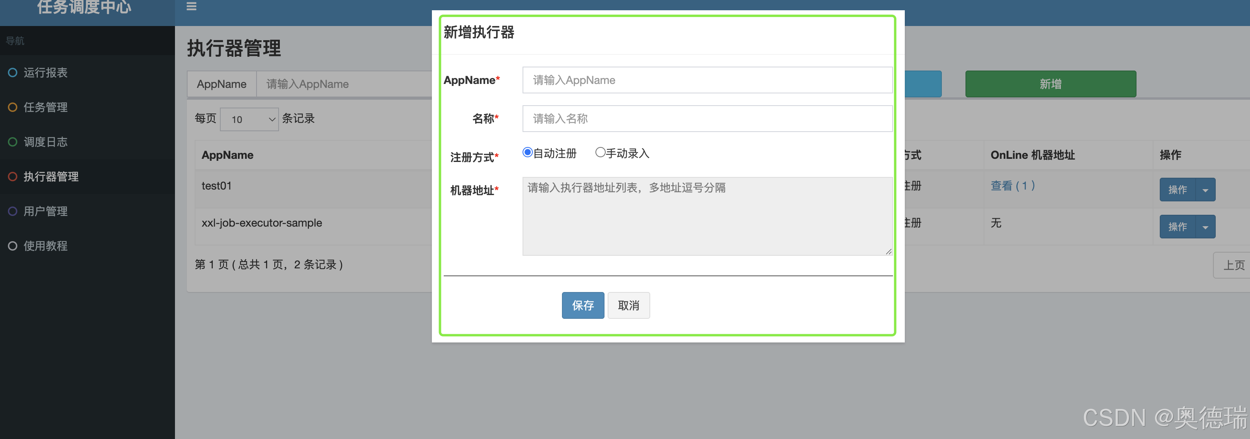
Task: Open the 查看 ( 1 ) machine address link
Action: [x=1012, y=186]
